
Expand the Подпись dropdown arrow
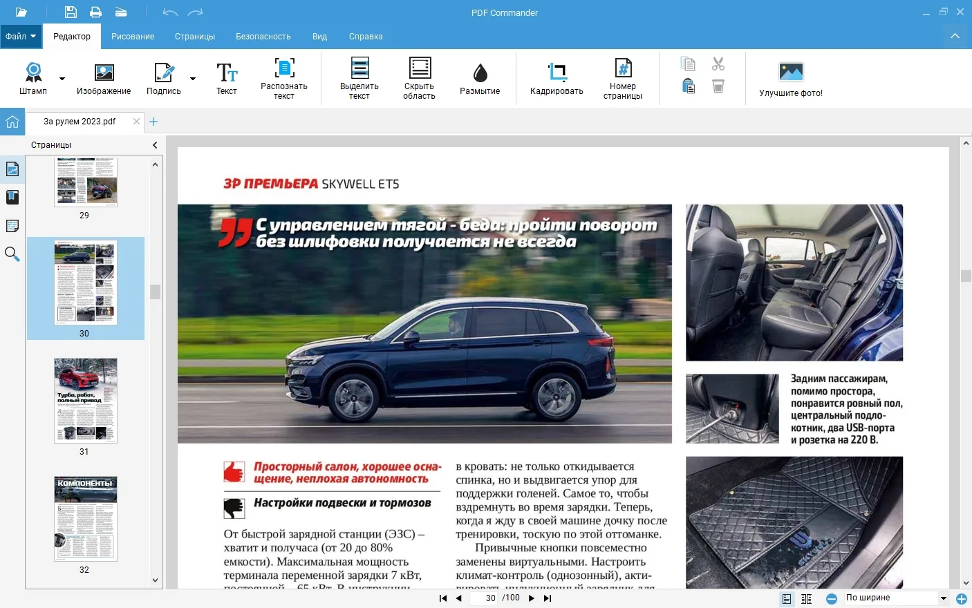(x=193, y=79)
